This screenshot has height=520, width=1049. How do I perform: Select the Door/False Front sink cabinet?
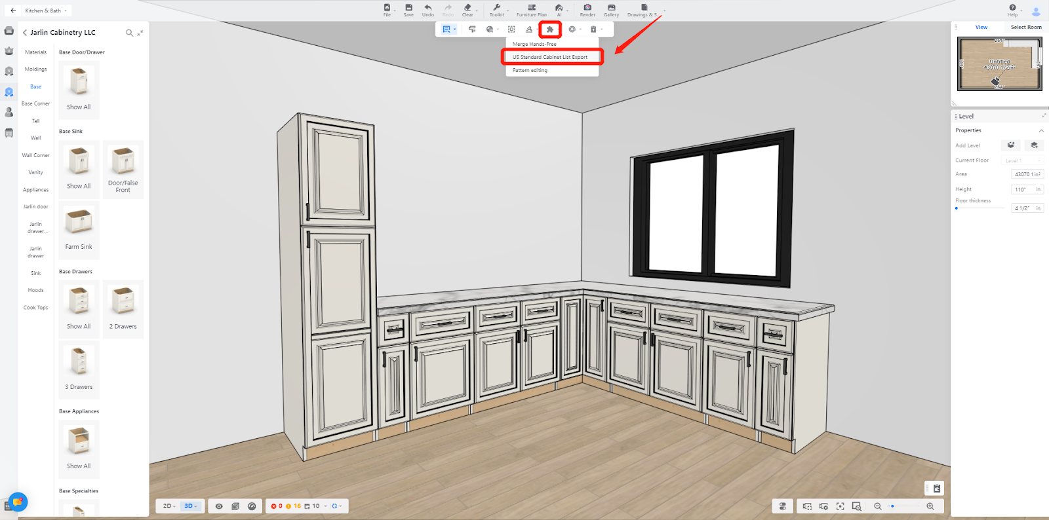(123, 169)
